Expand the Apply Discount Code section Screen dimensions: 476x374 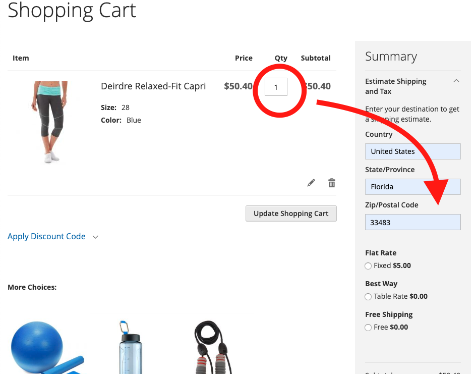(x=46, y=236)
